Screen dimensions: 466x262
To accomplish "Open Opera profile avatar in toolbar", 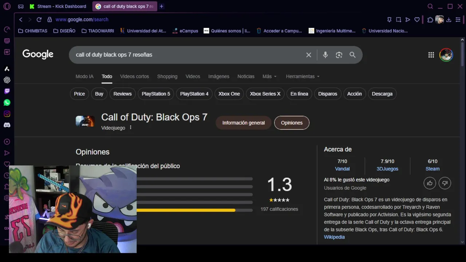I will click(x=439, y=20).
